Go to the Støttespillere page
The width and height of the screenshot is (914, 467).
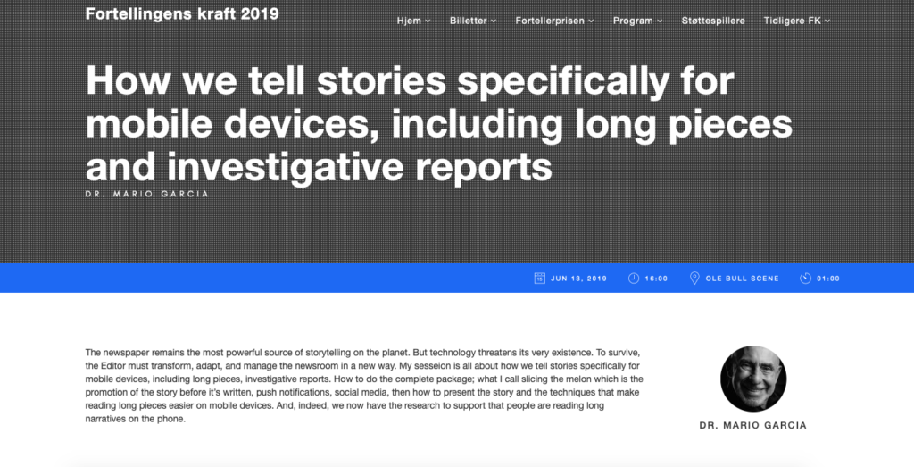(713, 21)
